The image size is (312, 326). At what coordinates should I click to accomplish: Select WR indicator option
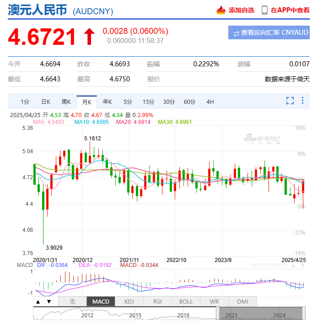pyautogui.click(x=214, y=302)
